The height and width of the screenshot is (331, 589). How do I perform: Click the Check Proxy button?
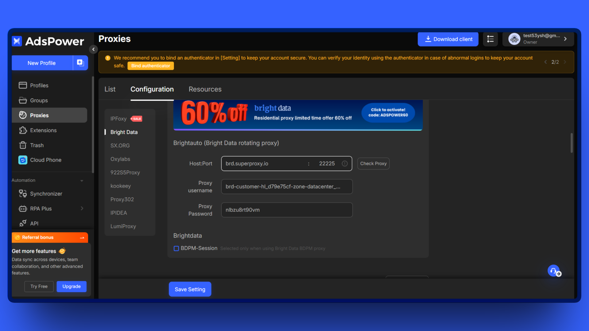(x=373, y=163)
